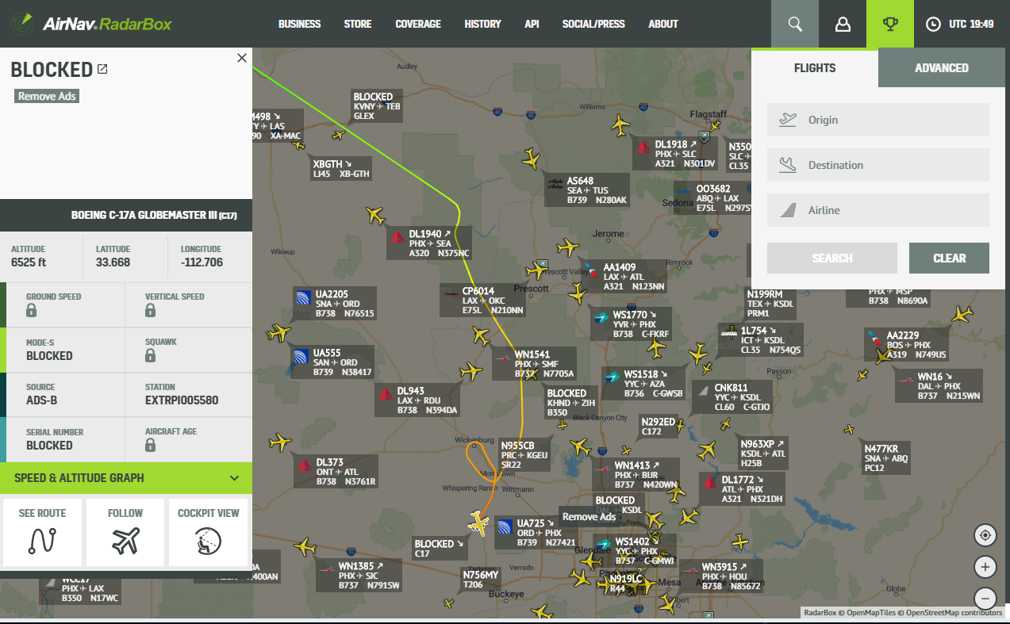
Task: Expand the Speed & Altitude Graph section
Action: [x=126, y=478]
